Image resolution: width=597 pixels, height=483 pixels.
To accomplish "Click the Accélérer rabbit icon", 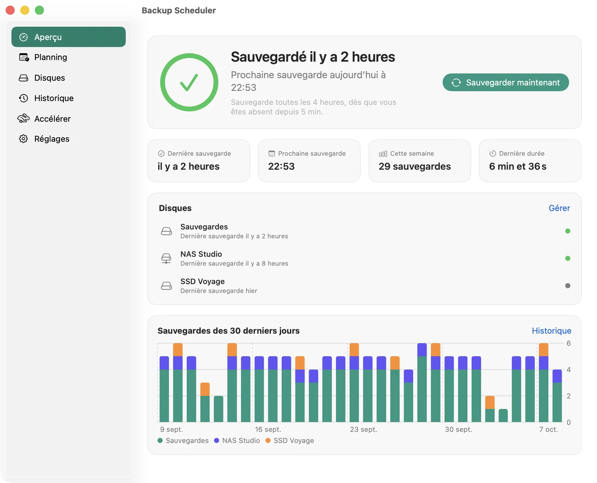I will coord(23,119).
